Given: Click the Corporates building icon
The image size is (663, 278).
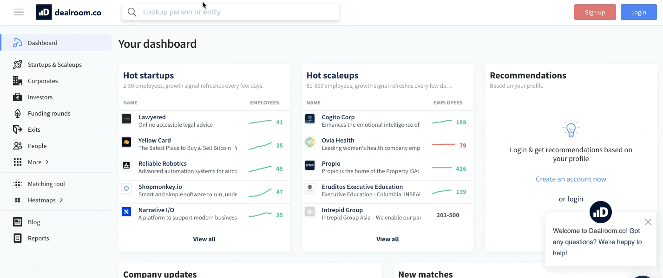Looking at the screenshot, I should click(18, 81).
